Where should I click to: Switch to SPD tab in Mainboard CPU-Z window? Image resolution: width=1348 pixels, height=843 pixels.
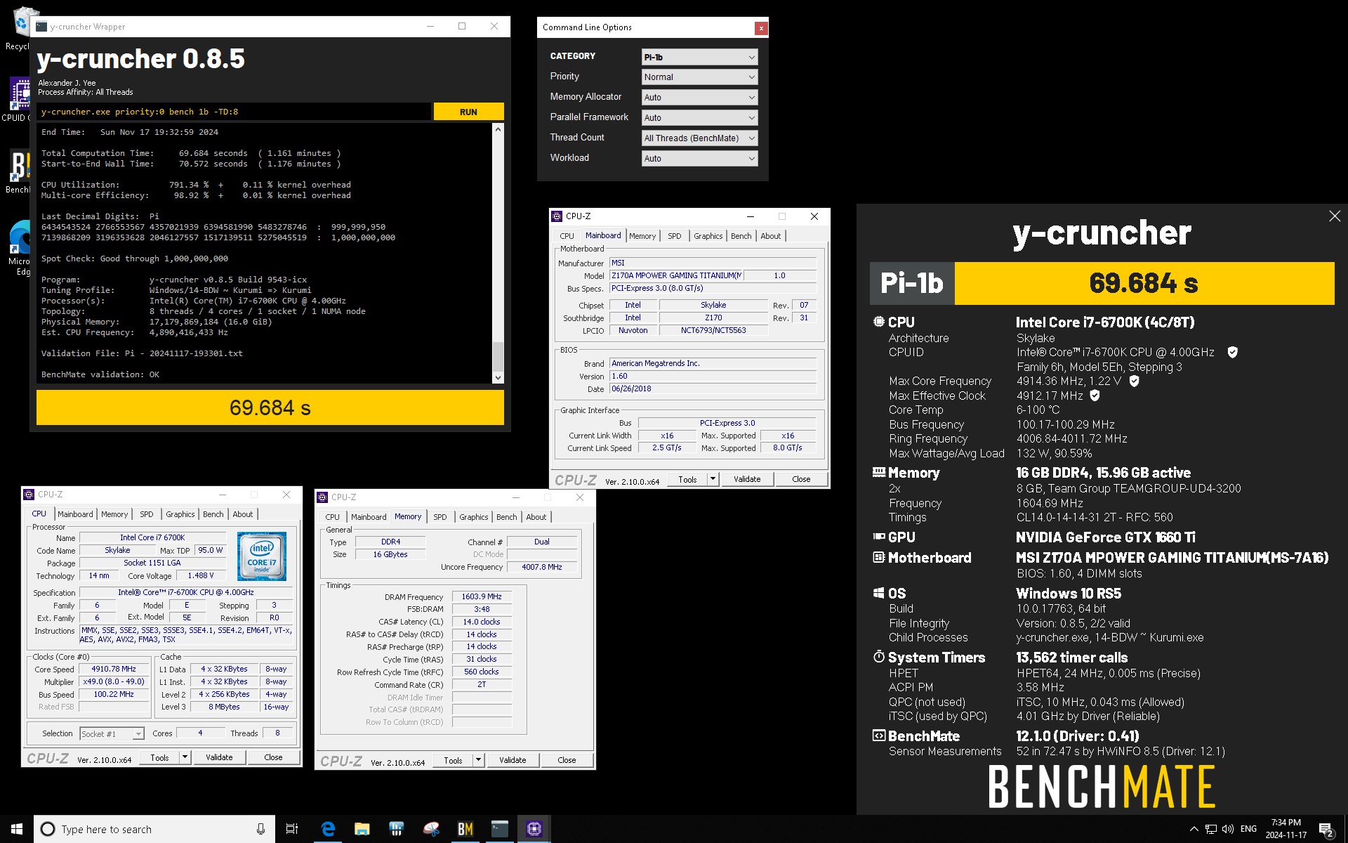(674, 236)
